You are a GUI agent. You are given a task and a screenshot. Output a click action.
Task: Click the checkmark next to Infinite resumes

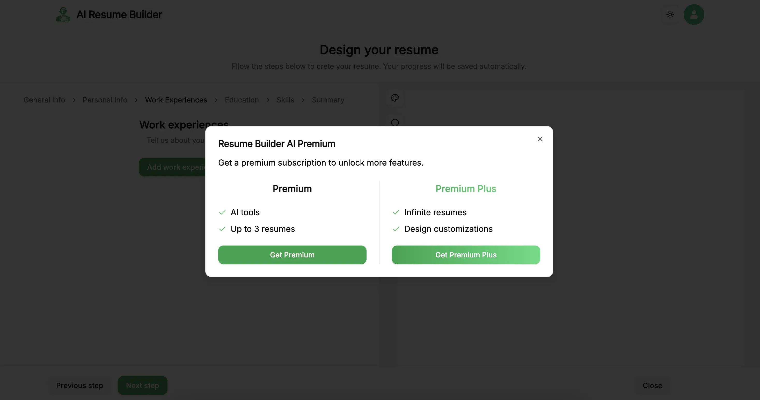pos(396,212)
